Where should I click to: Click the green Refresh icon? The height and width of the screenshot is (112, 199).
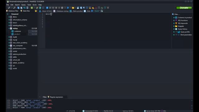(32, 8)
